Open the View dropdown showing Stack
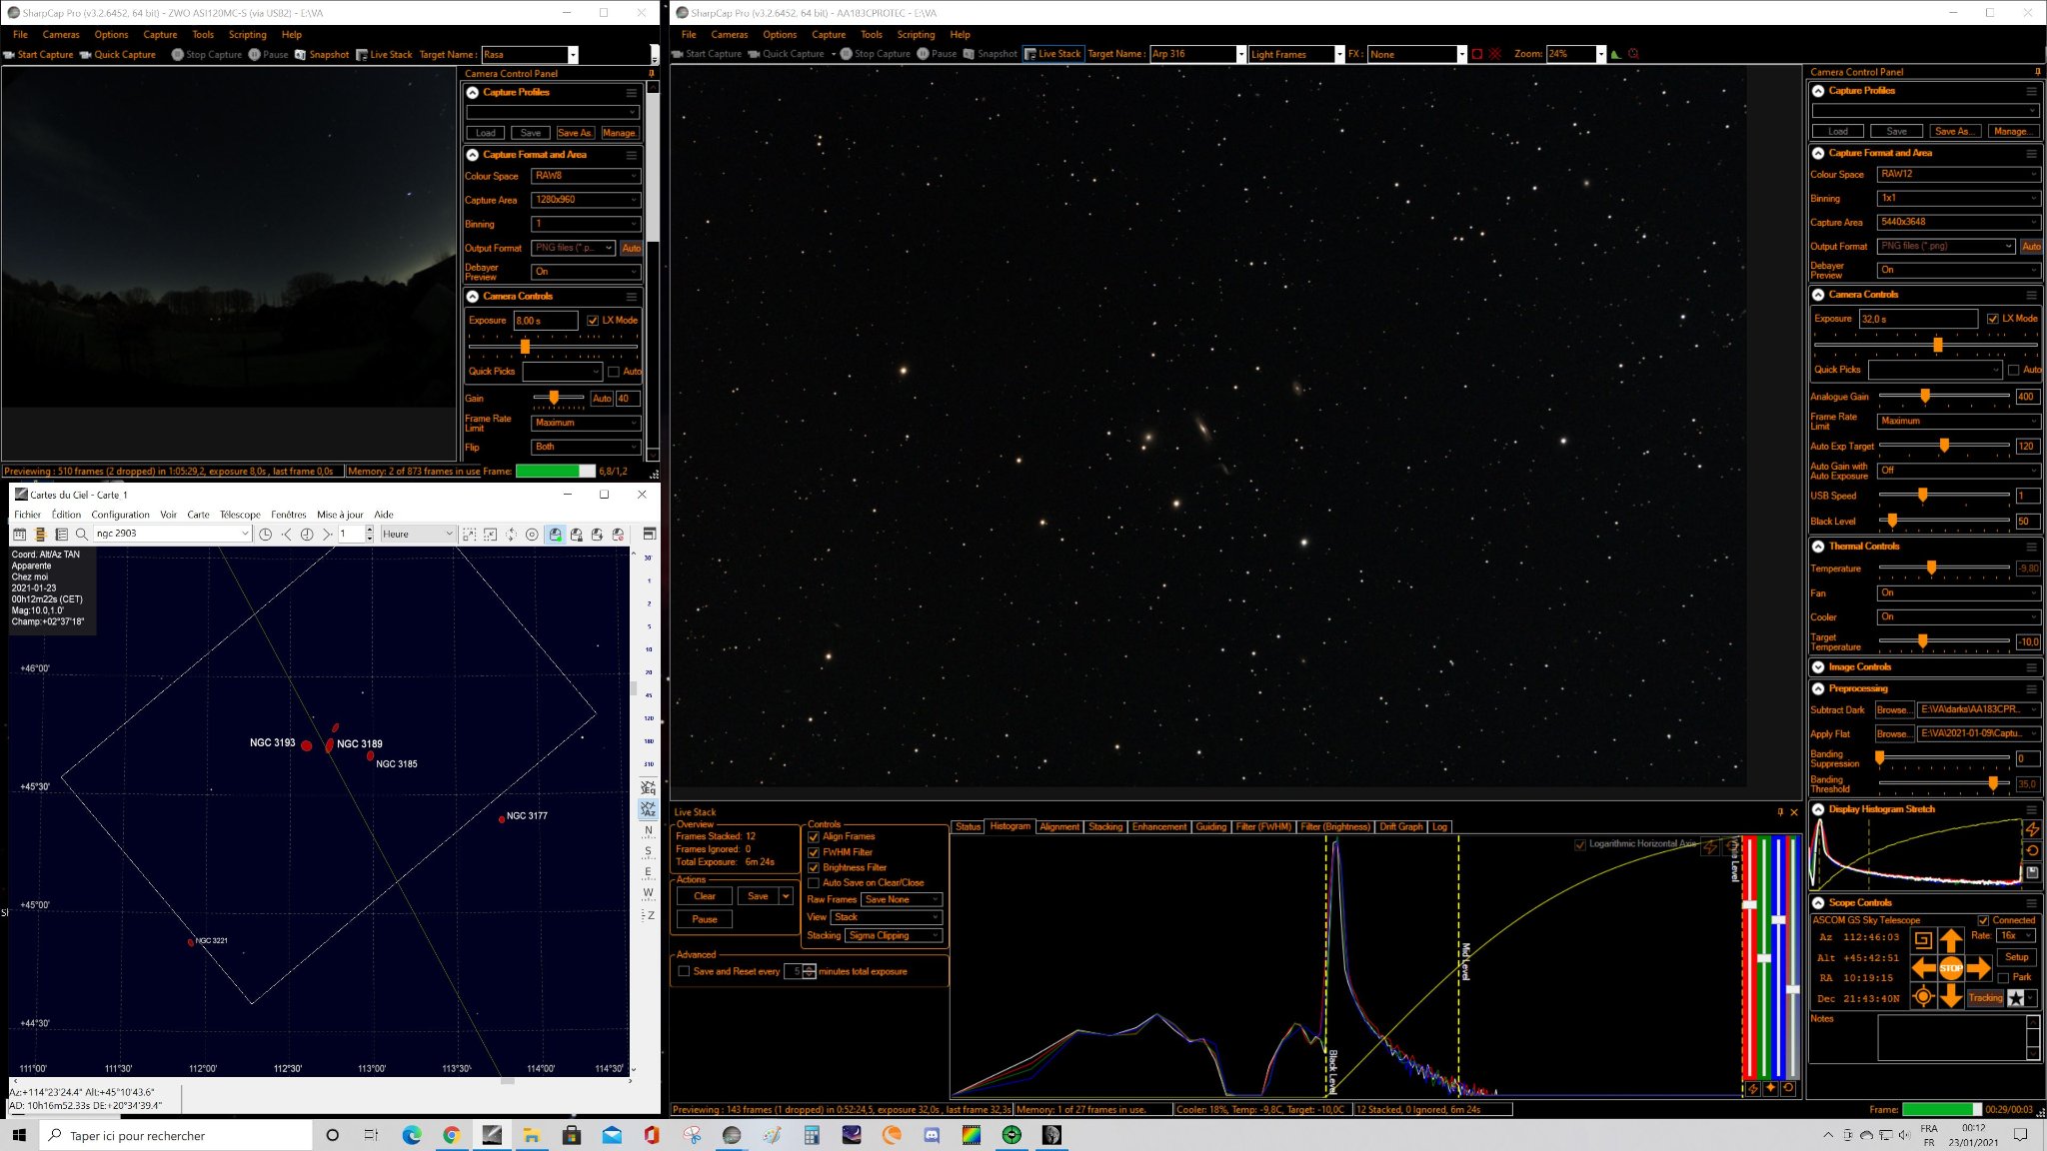This screenshot has width=2047, height=1151. pyautogui.click(x=888, y=917)
